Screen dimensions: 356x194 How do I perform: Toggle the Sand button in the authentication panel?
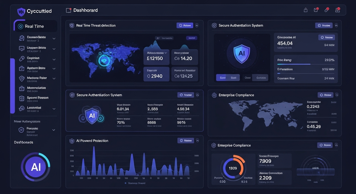(222, 78)
